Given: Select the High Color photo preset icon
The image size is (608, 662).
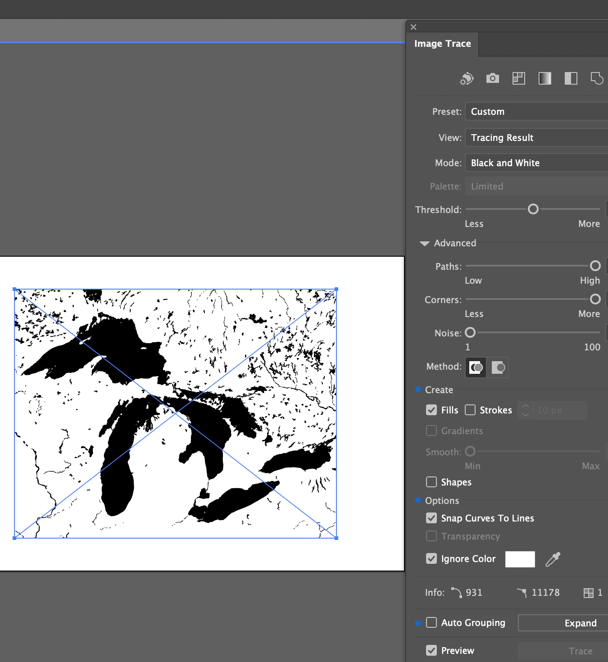Looking at the screenshot, I should (x=492, y=78).
